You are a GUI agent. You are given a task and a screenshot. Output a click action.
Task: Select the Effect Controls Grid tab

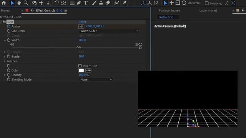[x=49, y=10]
